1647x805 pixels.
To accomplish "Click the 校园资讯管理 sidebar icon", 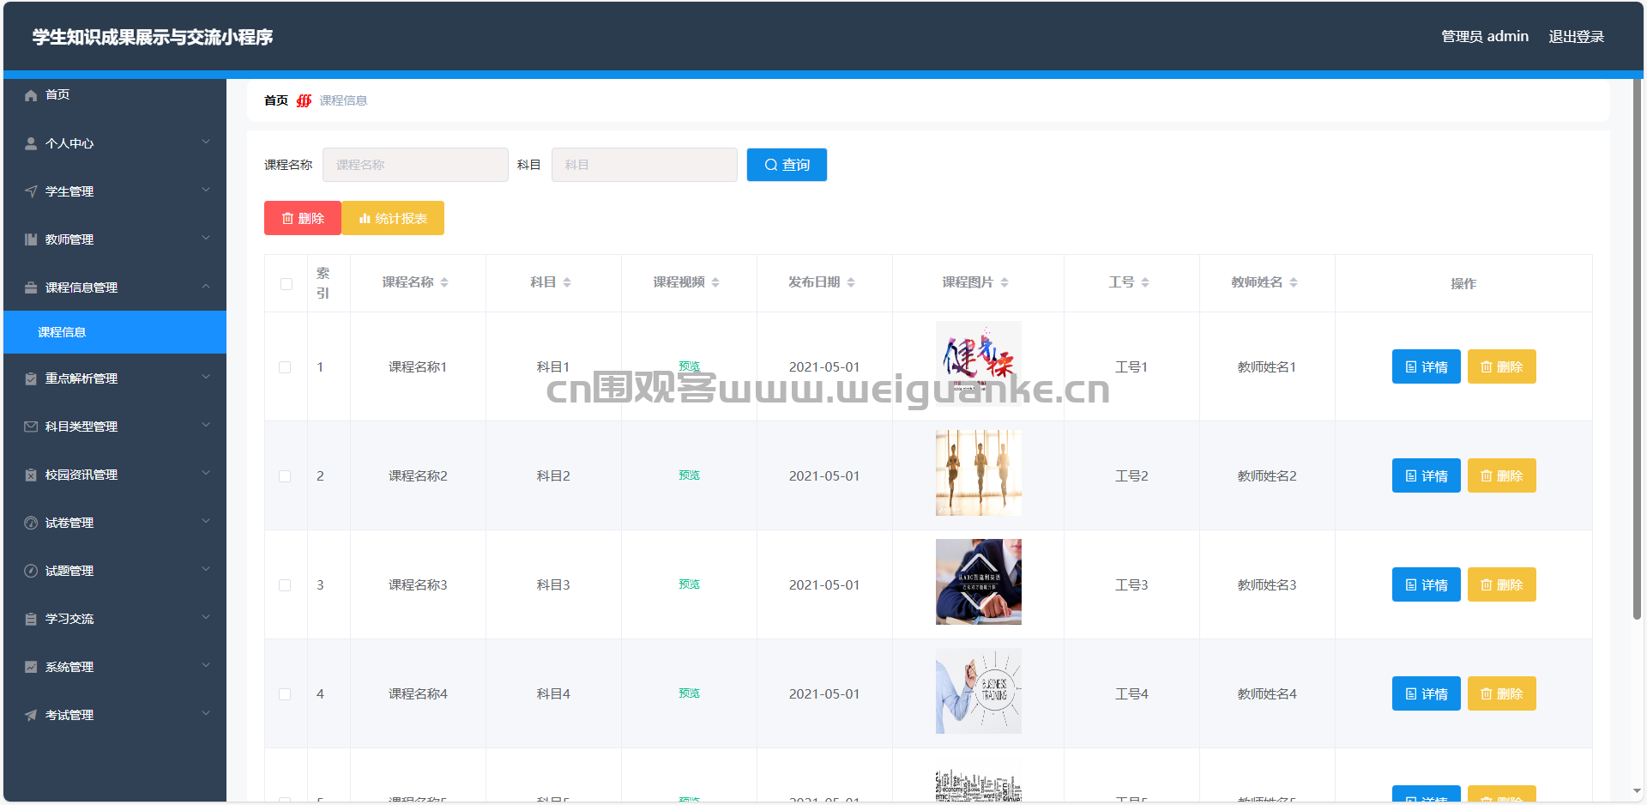I will 31,475.
